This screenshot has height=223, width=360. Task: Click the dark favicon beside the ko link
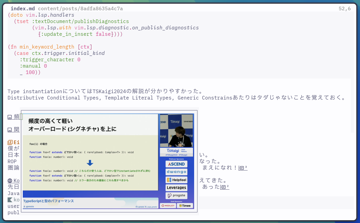10,199
